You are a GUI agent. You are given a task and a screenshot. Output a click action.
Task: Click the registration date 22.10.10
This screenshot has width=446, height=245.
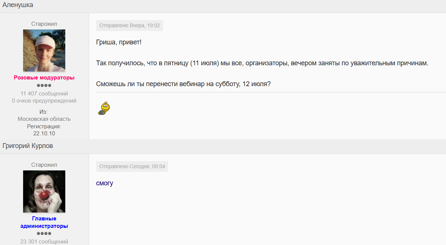[44, 134]
